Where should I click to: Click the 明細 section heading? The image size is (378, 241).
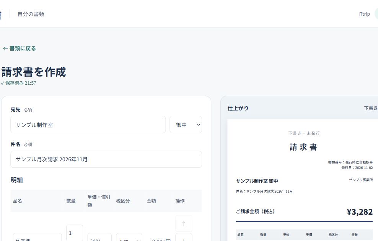(16, 180)
